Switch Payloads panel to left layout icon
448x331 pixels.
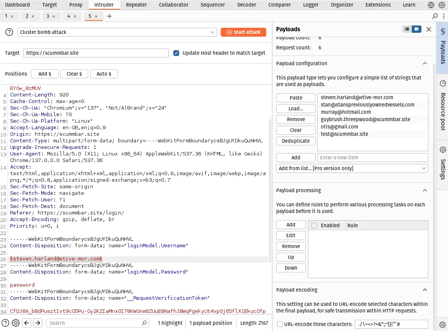pyautogui.click(x=407, y=29)
